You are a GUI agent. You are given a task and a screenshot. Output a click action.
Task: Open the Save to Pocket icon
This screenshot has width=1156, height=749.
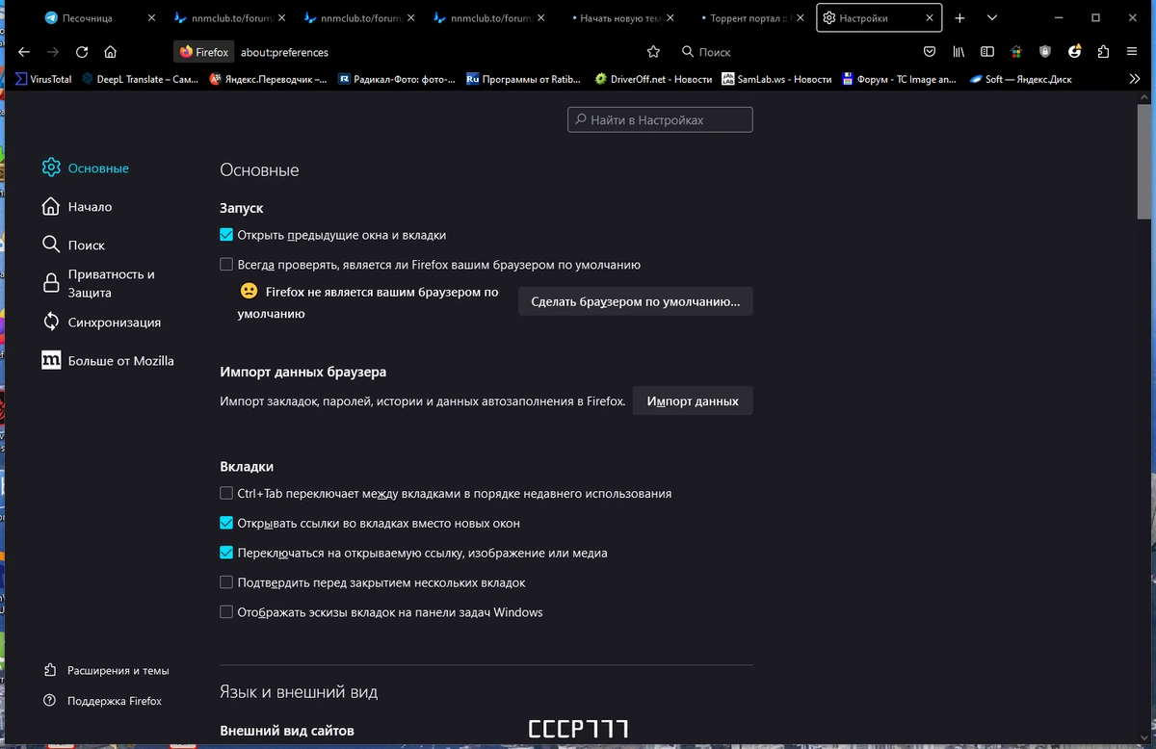click(930, 52)
